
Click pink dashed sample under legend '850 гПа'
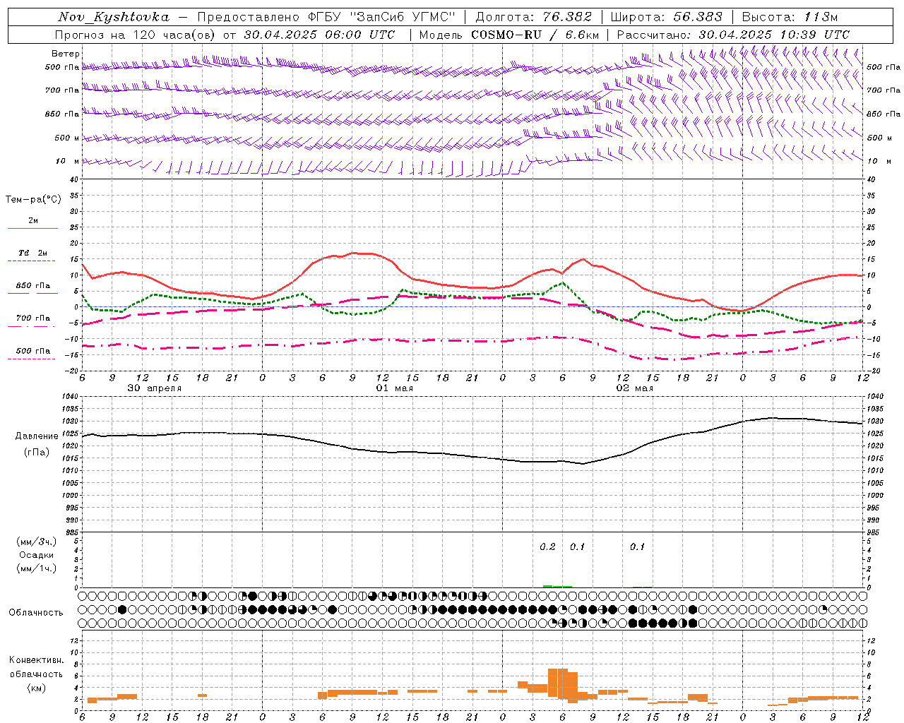click(31, 293)
